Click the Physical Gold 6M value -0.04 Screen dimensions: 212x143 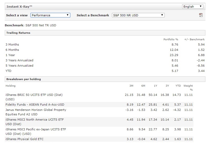tap(141, 139)
